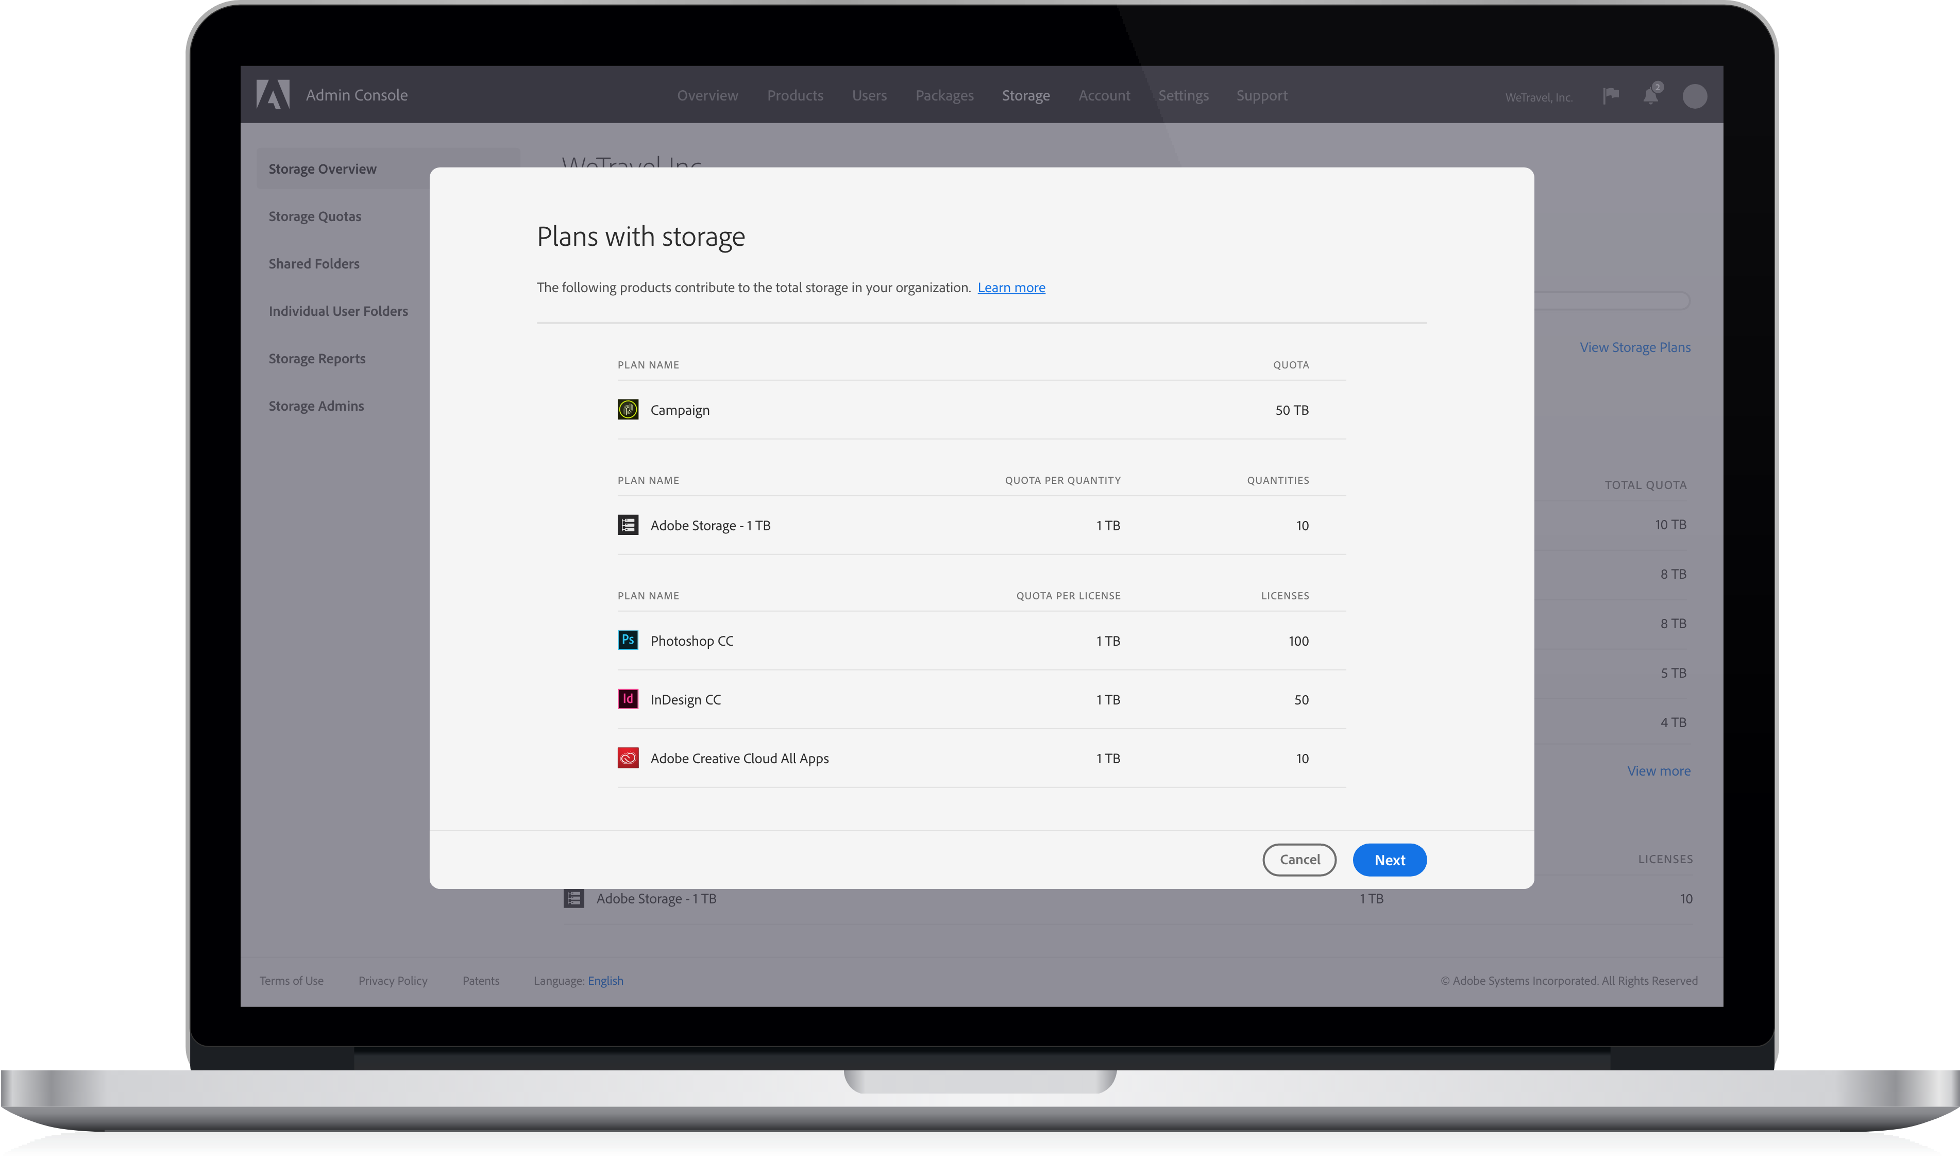
Task: Open the Account tab
Action: pos(1104,95)
